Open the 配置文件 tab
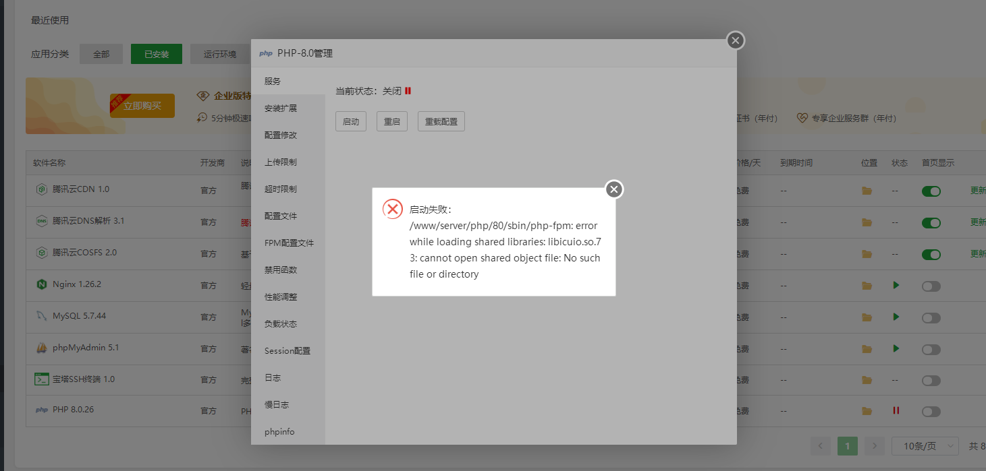 288,216
